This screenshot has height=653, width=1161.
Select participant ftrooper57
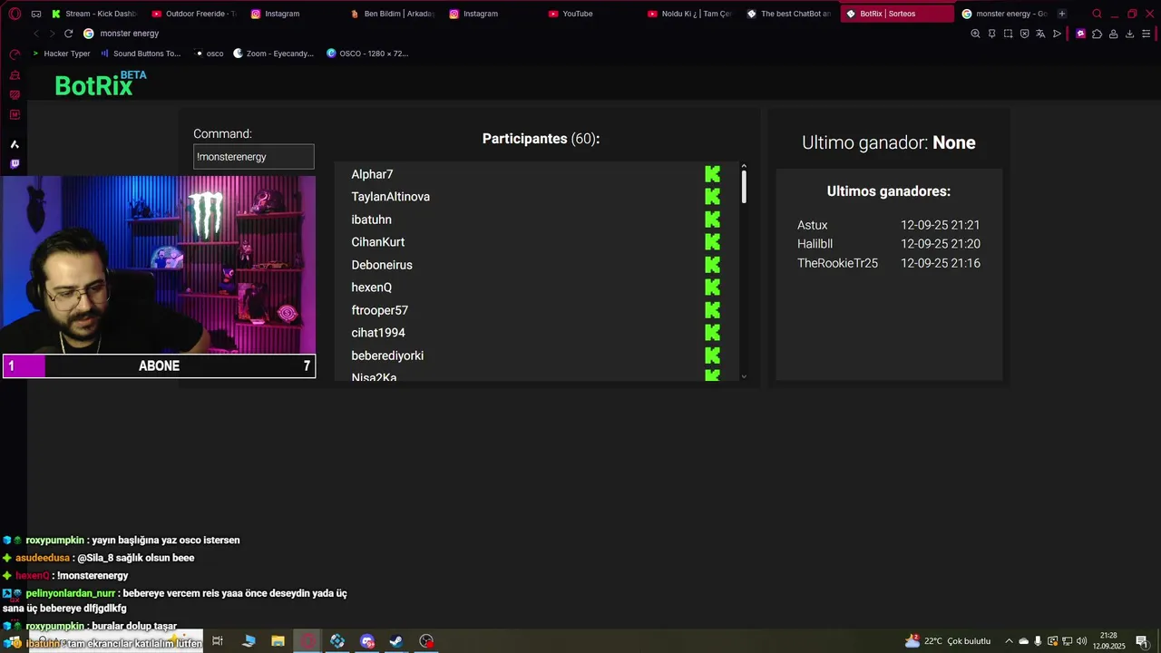[x=380, y=310]
